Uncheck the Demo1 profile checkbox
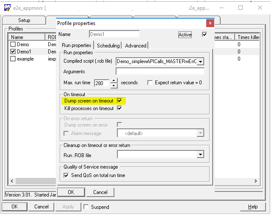This screenshot has height=216, width=271. 13,52
